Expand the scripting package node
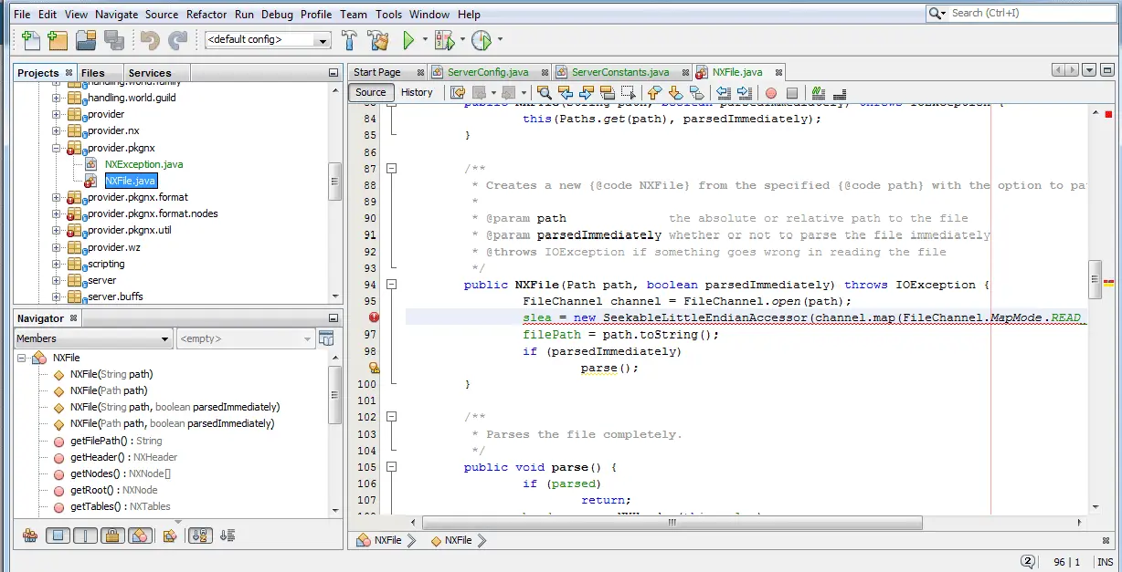1122x572 pixels. click(56, 264)
